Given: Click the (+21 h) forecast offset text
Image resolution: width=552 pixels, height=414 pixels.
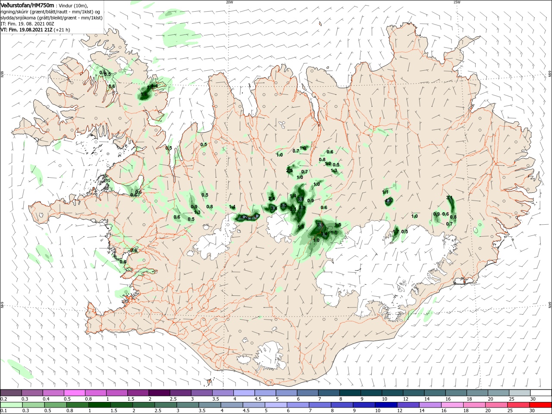Looking at the screenshot, I should [62, 30].
